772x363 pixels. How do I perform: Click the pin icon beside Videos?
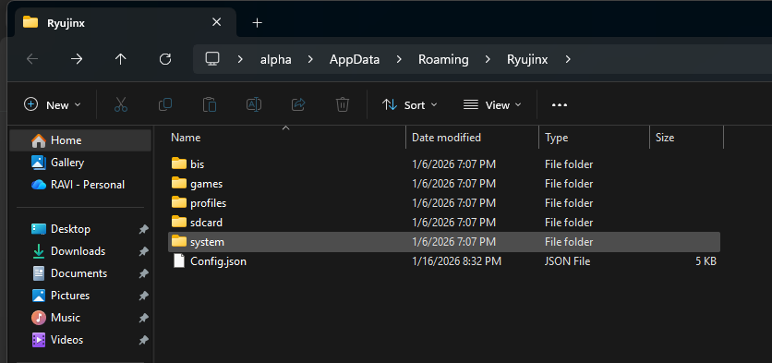(x=143, y=340)
